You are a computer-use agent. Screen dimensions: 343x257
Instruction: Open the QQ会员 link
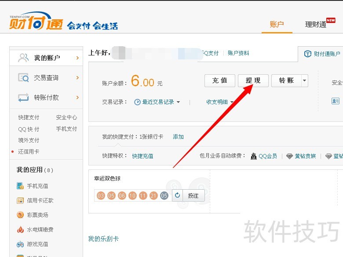click(x=268, y=156)
